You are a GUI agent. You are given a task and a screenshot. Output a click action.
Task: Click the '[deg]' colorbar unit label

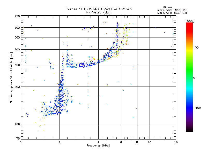[190, 21]
